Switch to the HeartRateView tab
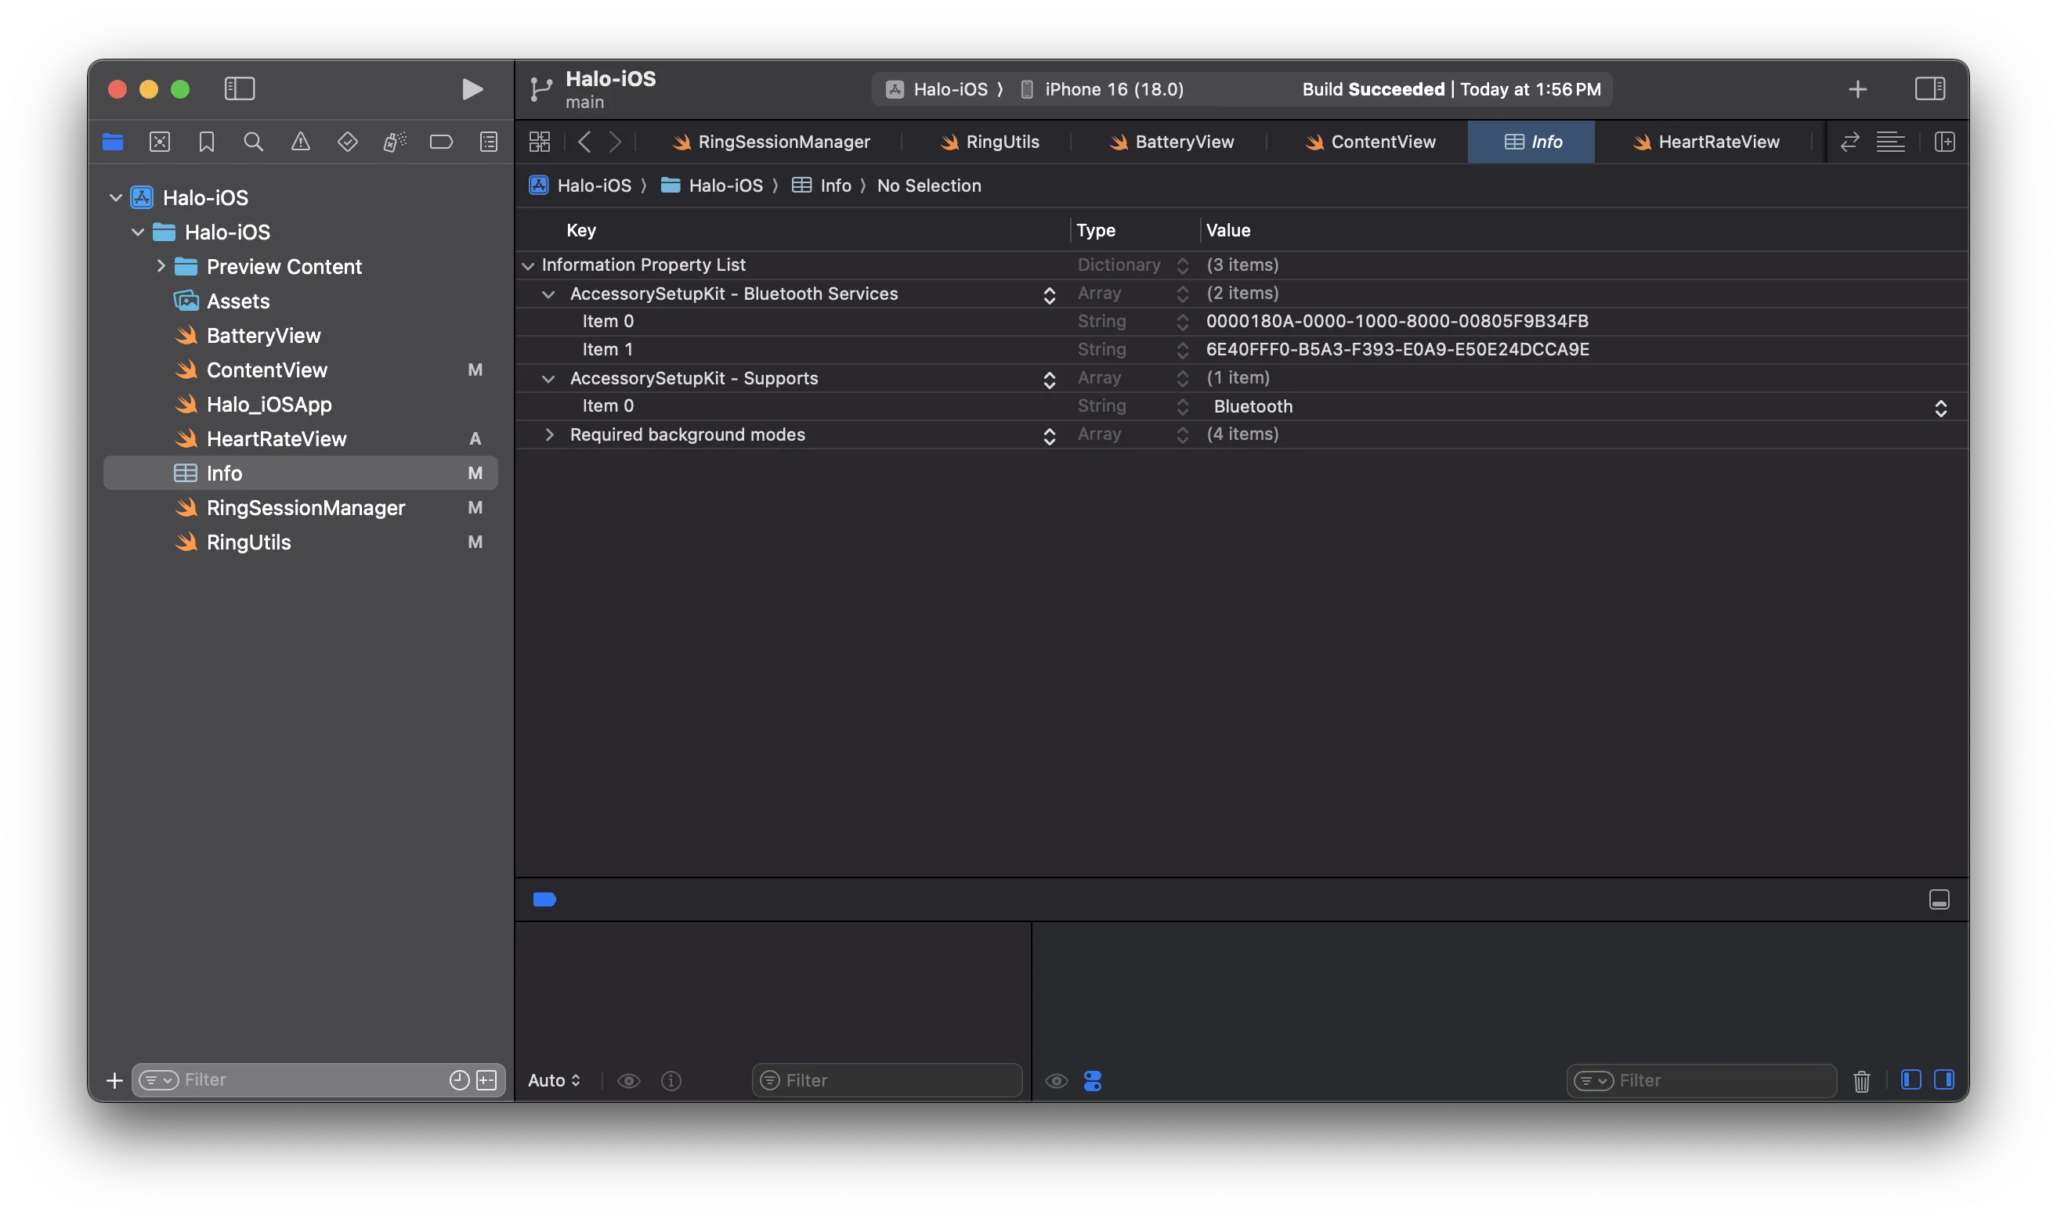Image resolution: width=2057 pixels, height=1218 pixels. pos(1718,141)
